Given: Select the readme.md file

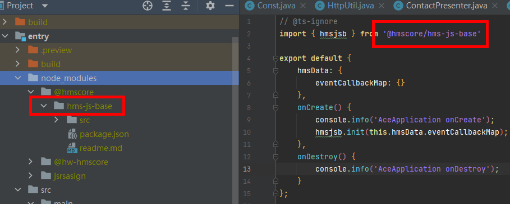Looking at the screenshot, I should point(101,148).
